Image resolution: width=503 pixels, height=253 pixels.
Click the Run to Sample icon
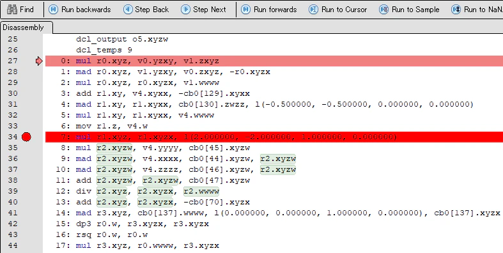coord(383,10)
